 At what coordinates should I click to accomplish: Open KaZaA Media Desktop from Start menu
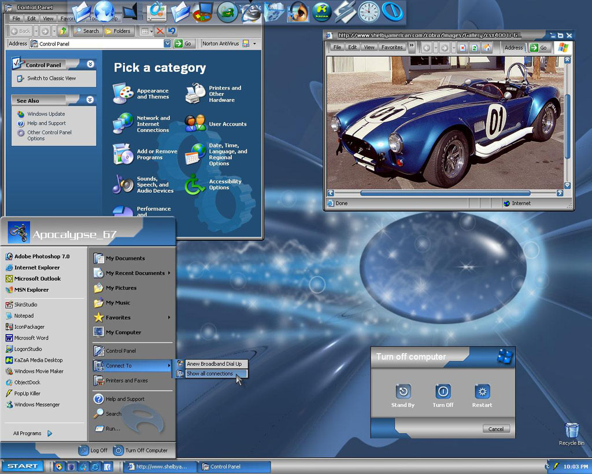pos(34,360)
